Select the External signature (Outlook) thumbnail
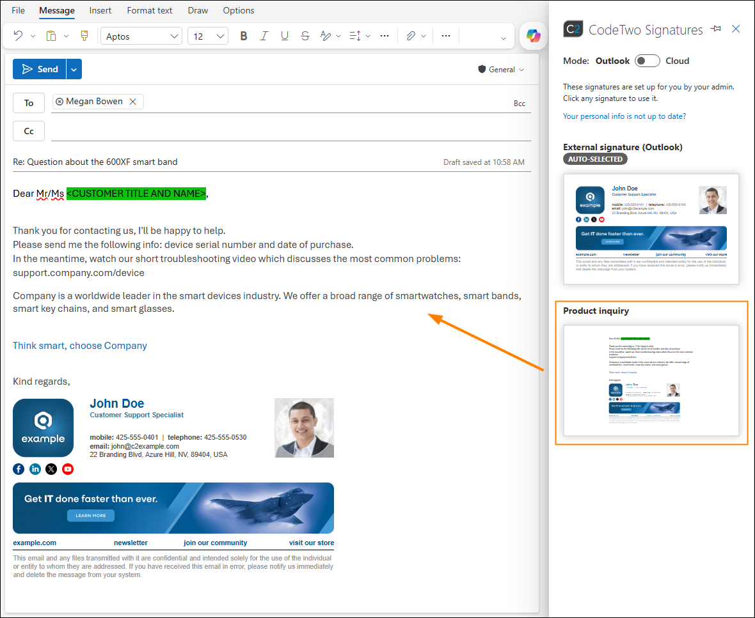755x618 pixels. 651,229
